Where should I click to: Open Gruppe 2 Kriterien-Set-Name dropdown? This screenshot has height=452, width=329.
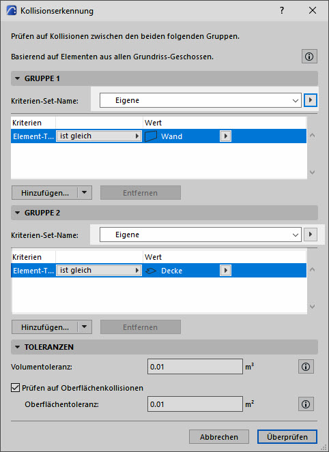201,235
